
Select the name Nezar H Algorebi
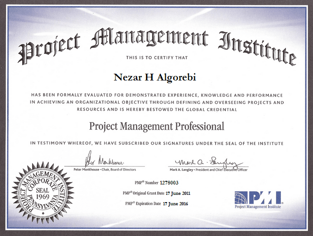click(155, 77)
